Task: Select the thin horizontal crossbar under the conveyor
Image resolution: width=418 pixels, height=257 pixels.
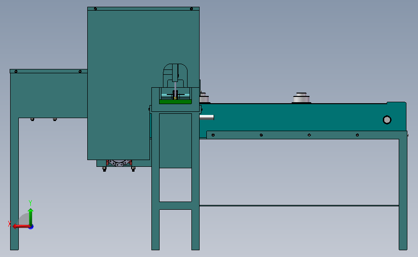Action: (299, 205)
